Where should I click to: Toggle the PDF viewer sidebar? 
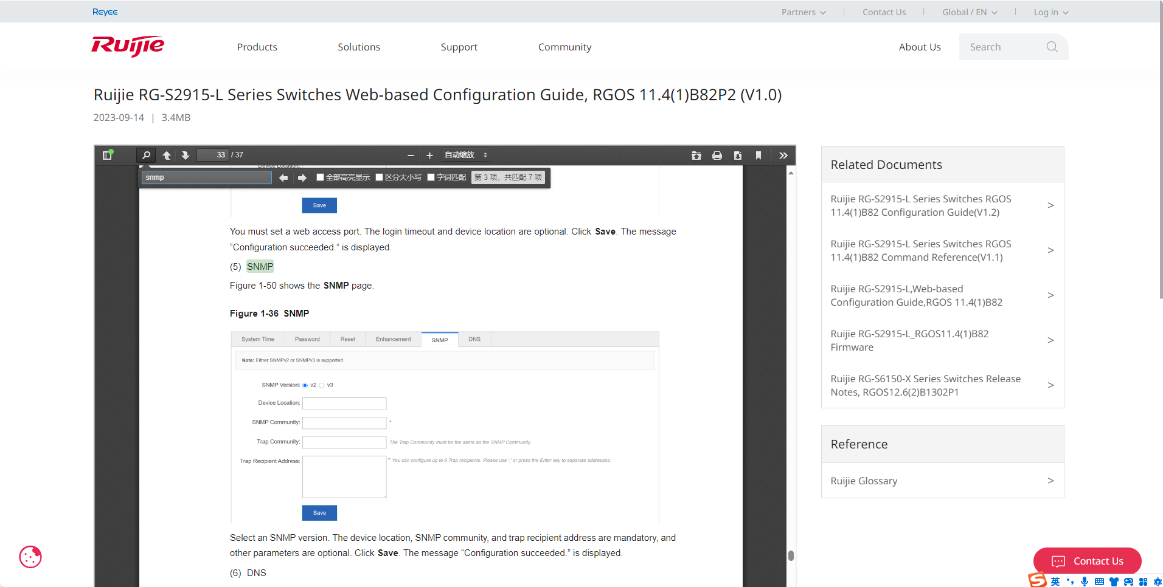coord(108,155)
